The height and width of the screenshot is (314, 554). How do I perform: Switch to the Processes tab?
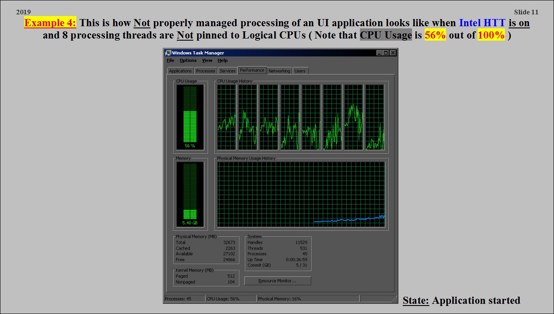point(206,71)
